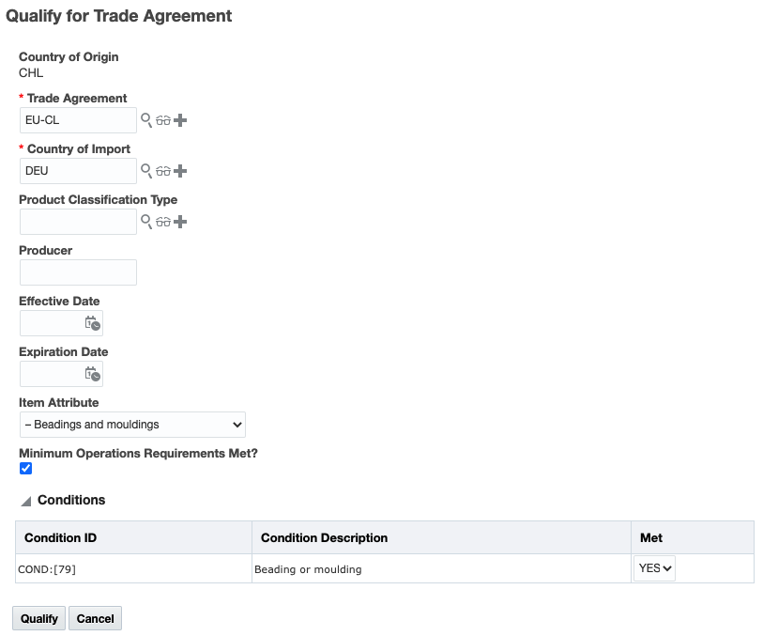Click the Trade Agreement search magnifier icon
Viewport: 763px width, 636px height.
(145, 120)
